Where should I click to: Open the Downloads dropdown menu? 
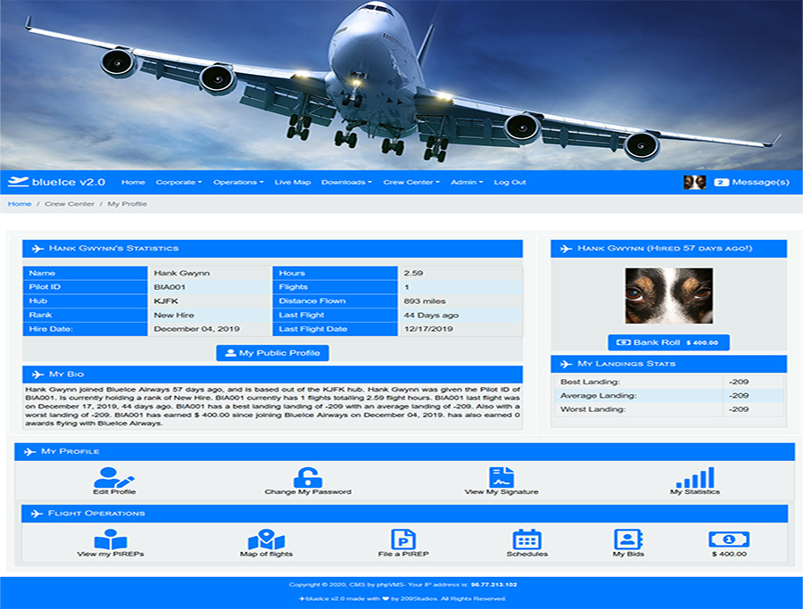click(x=346, y=182)
